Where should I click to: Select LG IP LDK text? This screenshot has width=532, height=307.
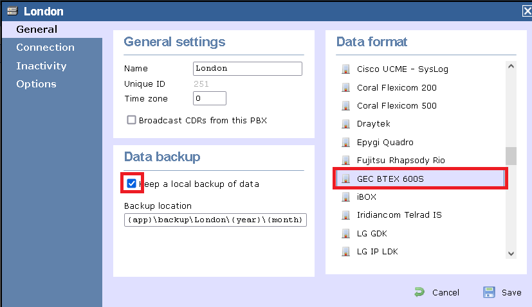377,251
